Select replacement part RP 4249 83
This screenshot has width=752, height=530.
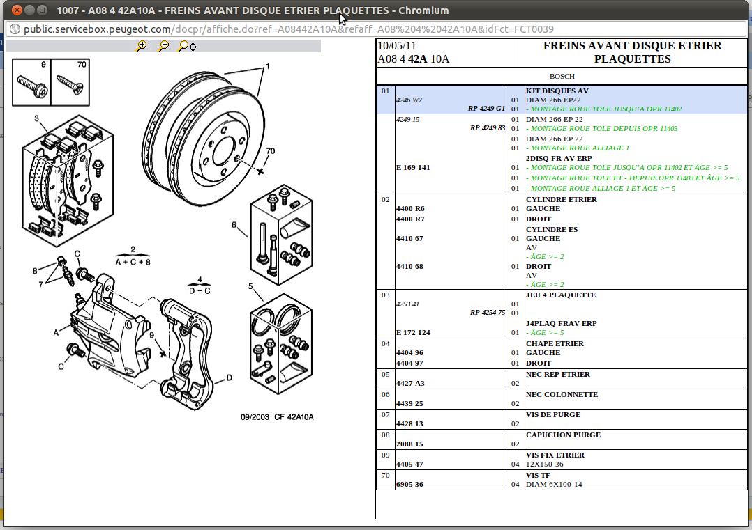[x=487, y=128]
